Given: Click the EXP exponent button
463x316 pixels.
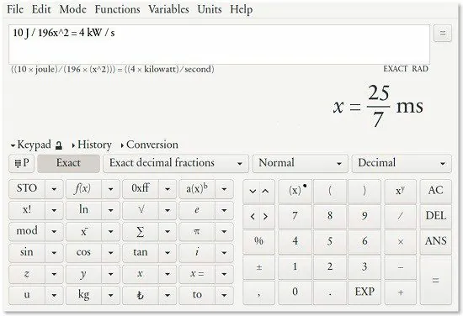Looking at the screenshot, I should point(365,292).
